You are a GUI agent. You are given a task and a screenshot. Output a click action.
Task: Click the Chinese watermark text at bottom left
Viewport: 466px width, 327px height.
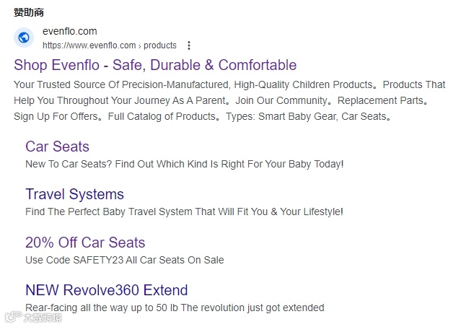[42, 316]
